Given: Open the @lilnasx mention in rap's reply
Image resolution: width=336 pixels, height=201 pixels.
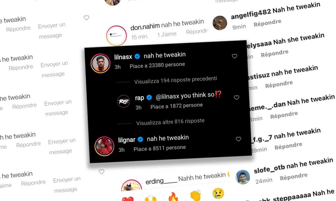Looking at the screenshot, I should (167, 97).
